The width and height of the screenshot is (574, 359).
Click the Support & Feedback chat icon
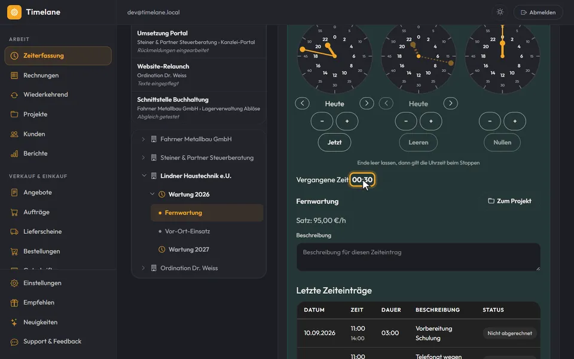[14, 342]
